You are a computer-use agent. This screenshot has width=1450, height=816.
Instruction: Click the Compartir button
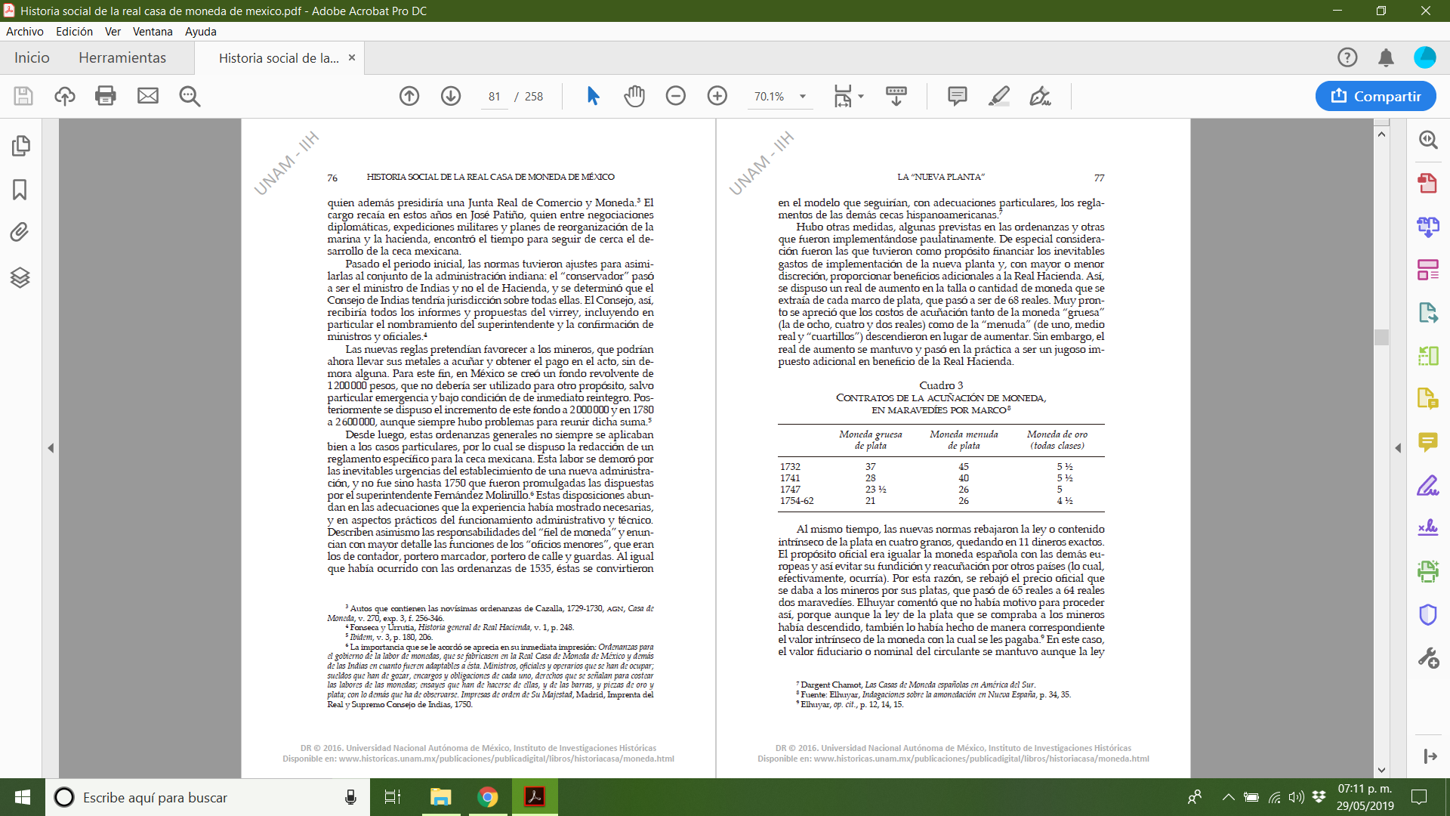1375,96
